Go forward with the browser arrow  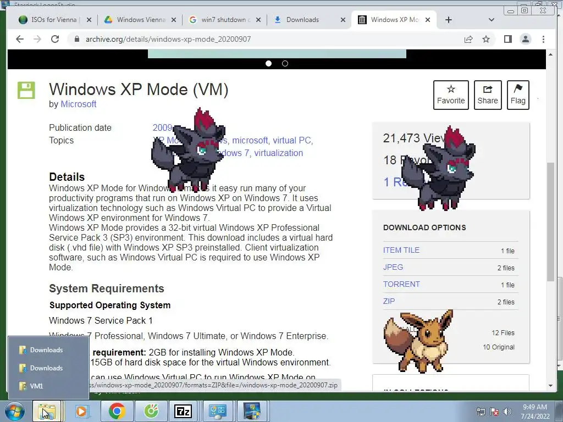click(37, 39)
